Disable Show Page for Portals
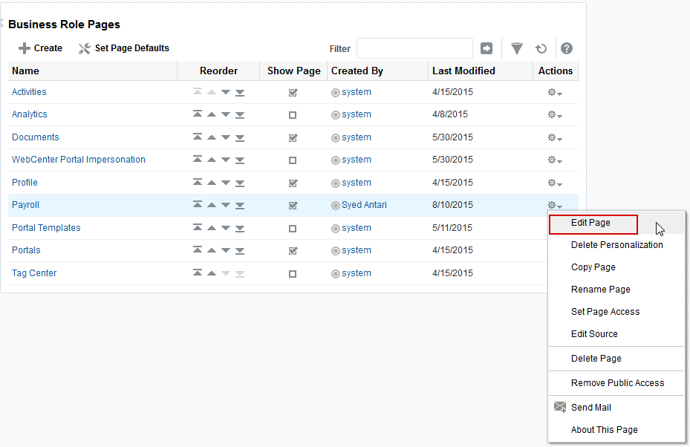The height and width of the screenshot is (447, 690). pyautogui.click(x=293, y=250)
